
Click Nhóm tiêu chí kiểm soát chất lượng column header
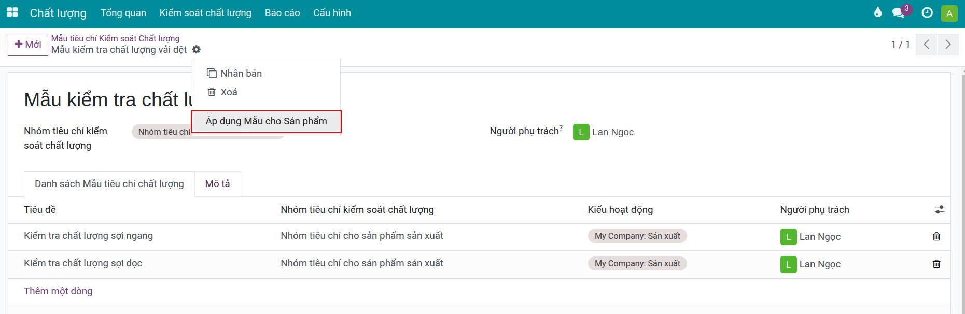point(357,210)
